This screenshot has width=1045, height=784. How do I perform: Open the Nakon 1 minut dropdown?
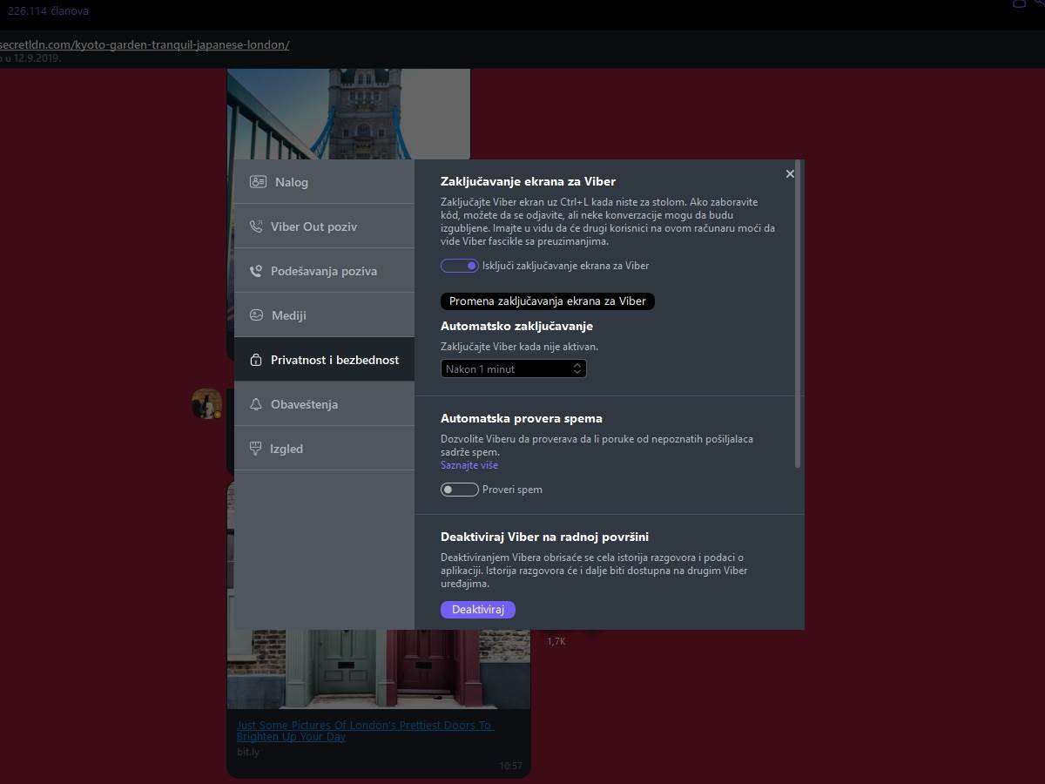click(513, 368)
